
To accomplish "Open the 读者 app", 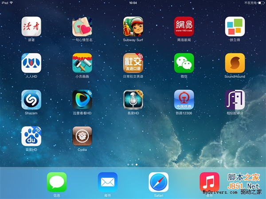I will 31,27.
